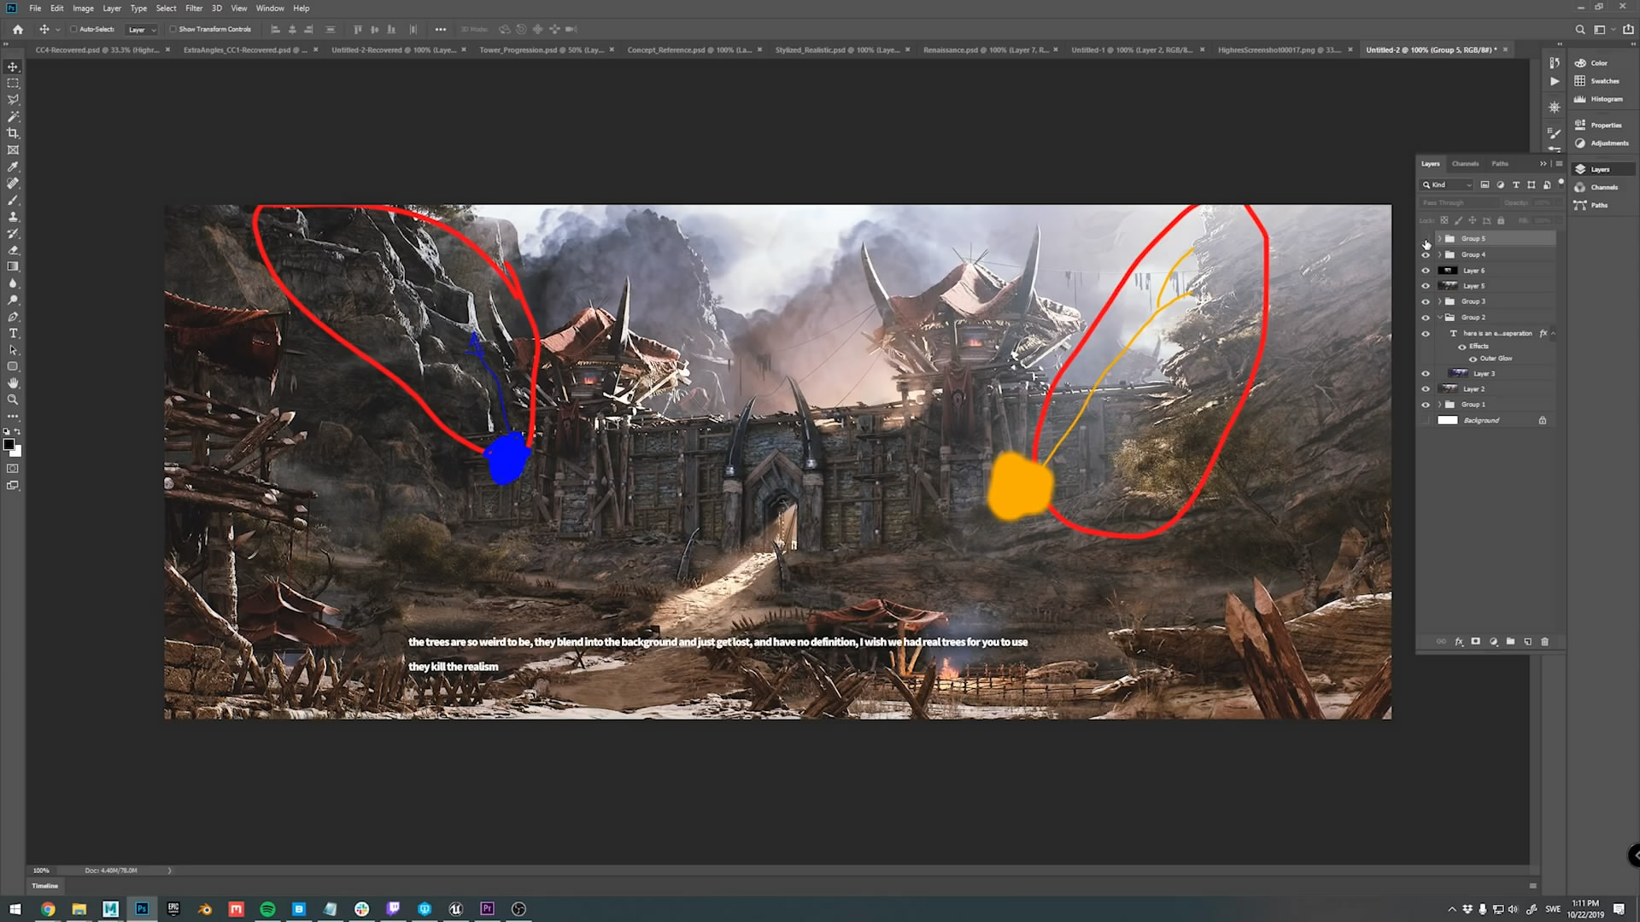
Task: Select the Brush tool
Action: coord(13,200)
